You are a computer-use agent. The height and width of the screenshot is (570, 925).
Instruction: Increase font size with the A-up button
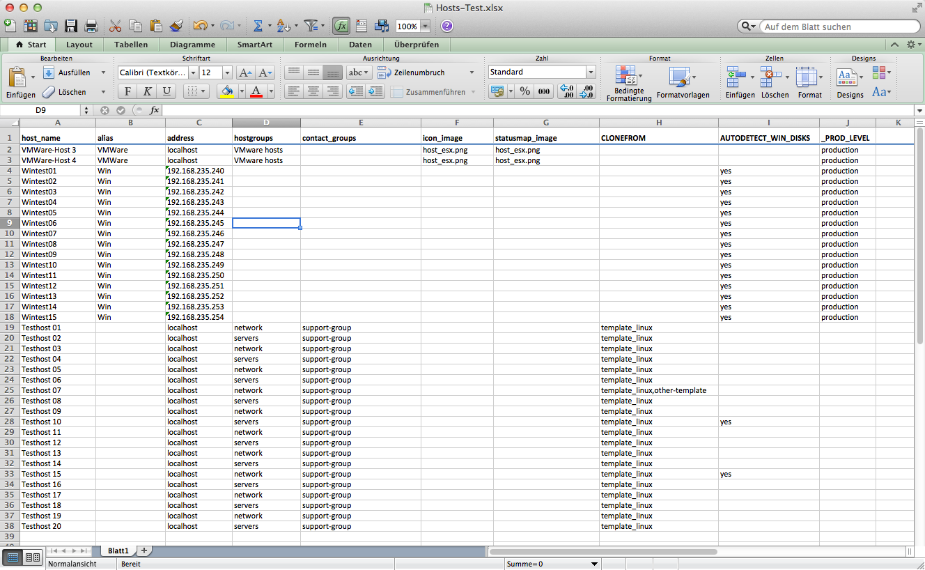pyautogui.click(x=245, y=72)
